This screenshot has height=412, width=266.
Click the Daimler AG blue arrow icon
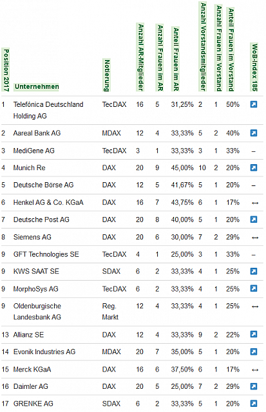[253, 386]
